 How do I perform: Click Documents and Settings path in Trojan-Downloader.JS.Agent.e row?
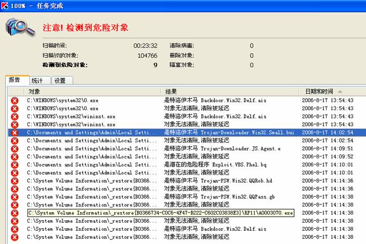coord(92,149)
